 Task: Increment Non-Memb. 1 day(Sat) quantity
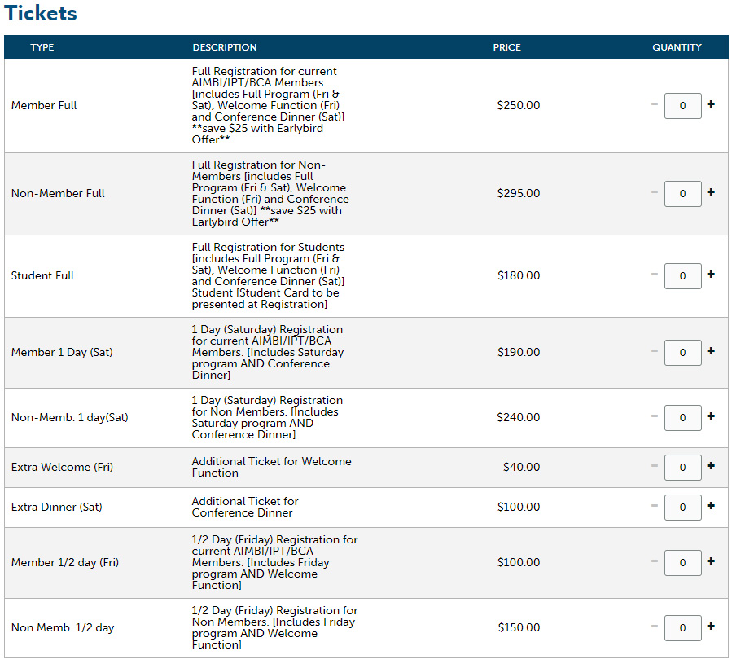click(711, 416)
